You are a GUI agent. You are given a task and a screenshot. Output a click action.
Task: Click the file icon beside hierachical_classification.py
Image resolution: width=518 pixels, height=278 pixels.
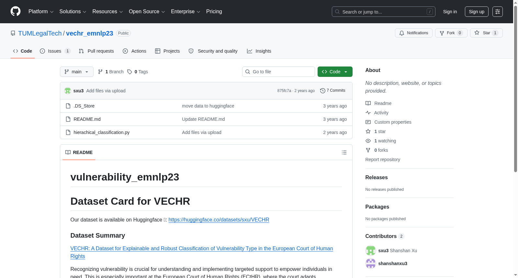pos(68,132)
